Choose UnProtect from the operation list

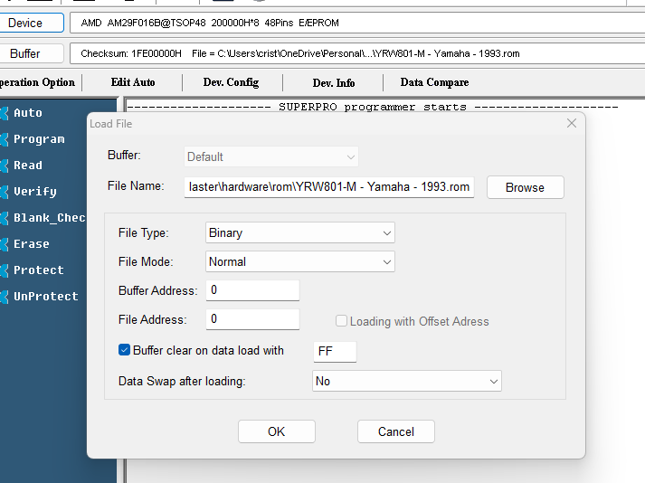coord(45,297)
